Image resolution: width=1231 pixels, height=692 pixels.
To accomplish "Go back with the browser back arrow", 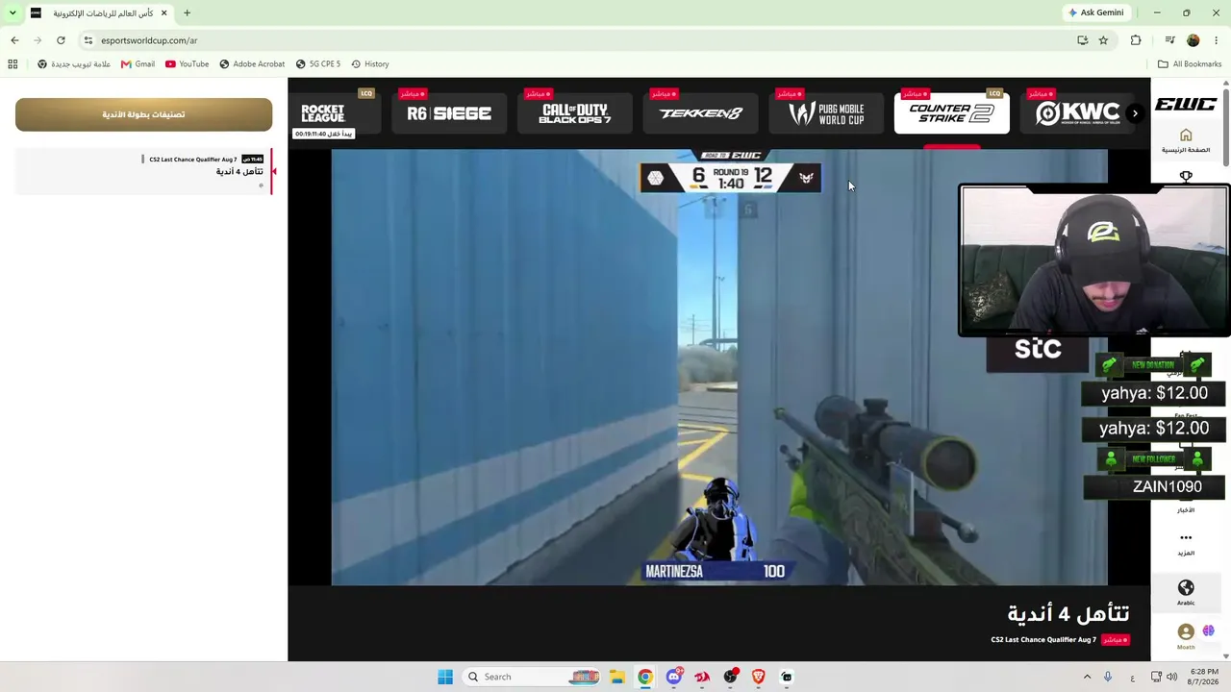I will click(x=14, y=40).
